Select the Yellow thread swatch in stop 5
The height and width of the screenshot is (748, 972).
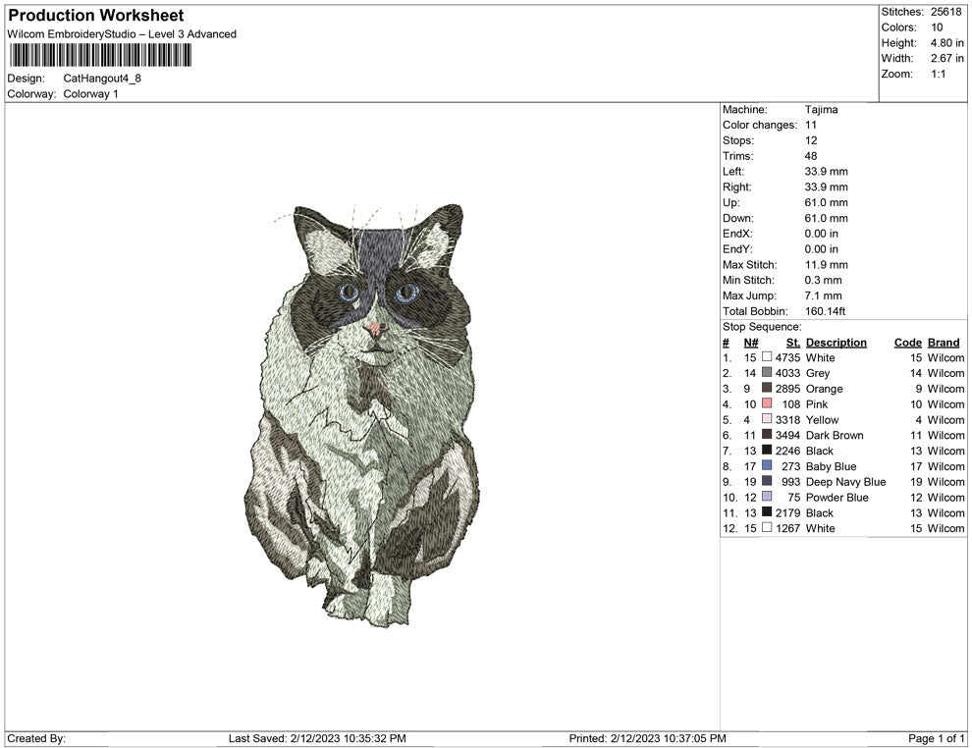(767, 419)
